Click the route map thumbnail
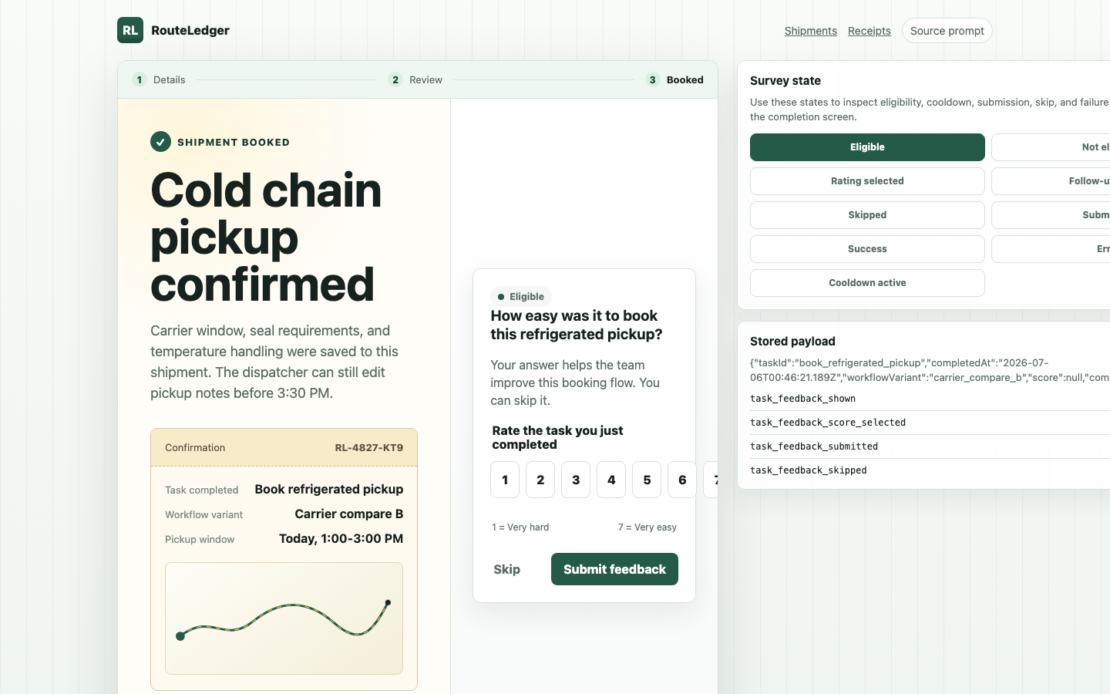The height and width of the screenshot is (694, 1110). 284,618
